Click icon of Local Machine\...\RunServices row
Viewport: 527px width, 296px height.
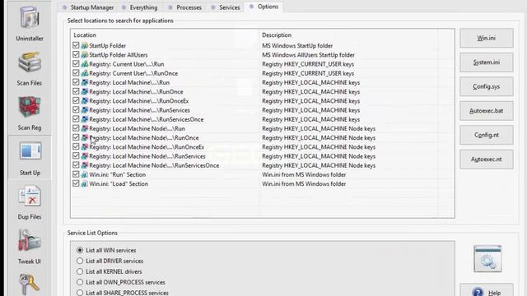coord(84,110)
